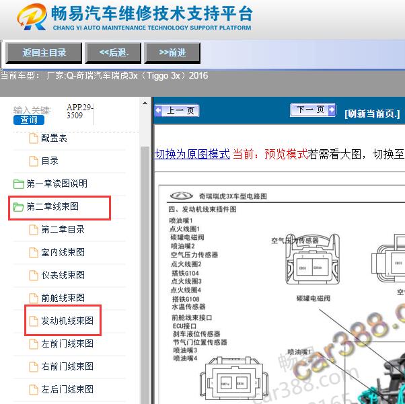Click the page icon beside 配置表
The width and height of the screenshot is (405, 404).
pyautogui.click(x=34, y=138)
